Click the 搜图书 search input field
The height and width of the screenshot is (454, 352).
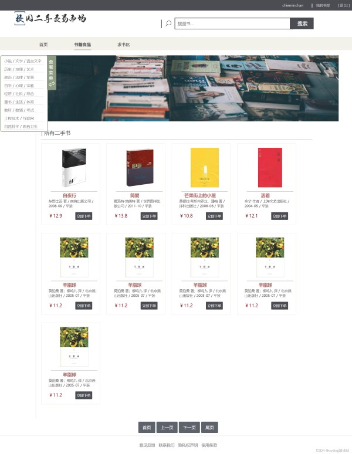pyautogui.click(x=232, y=23)
